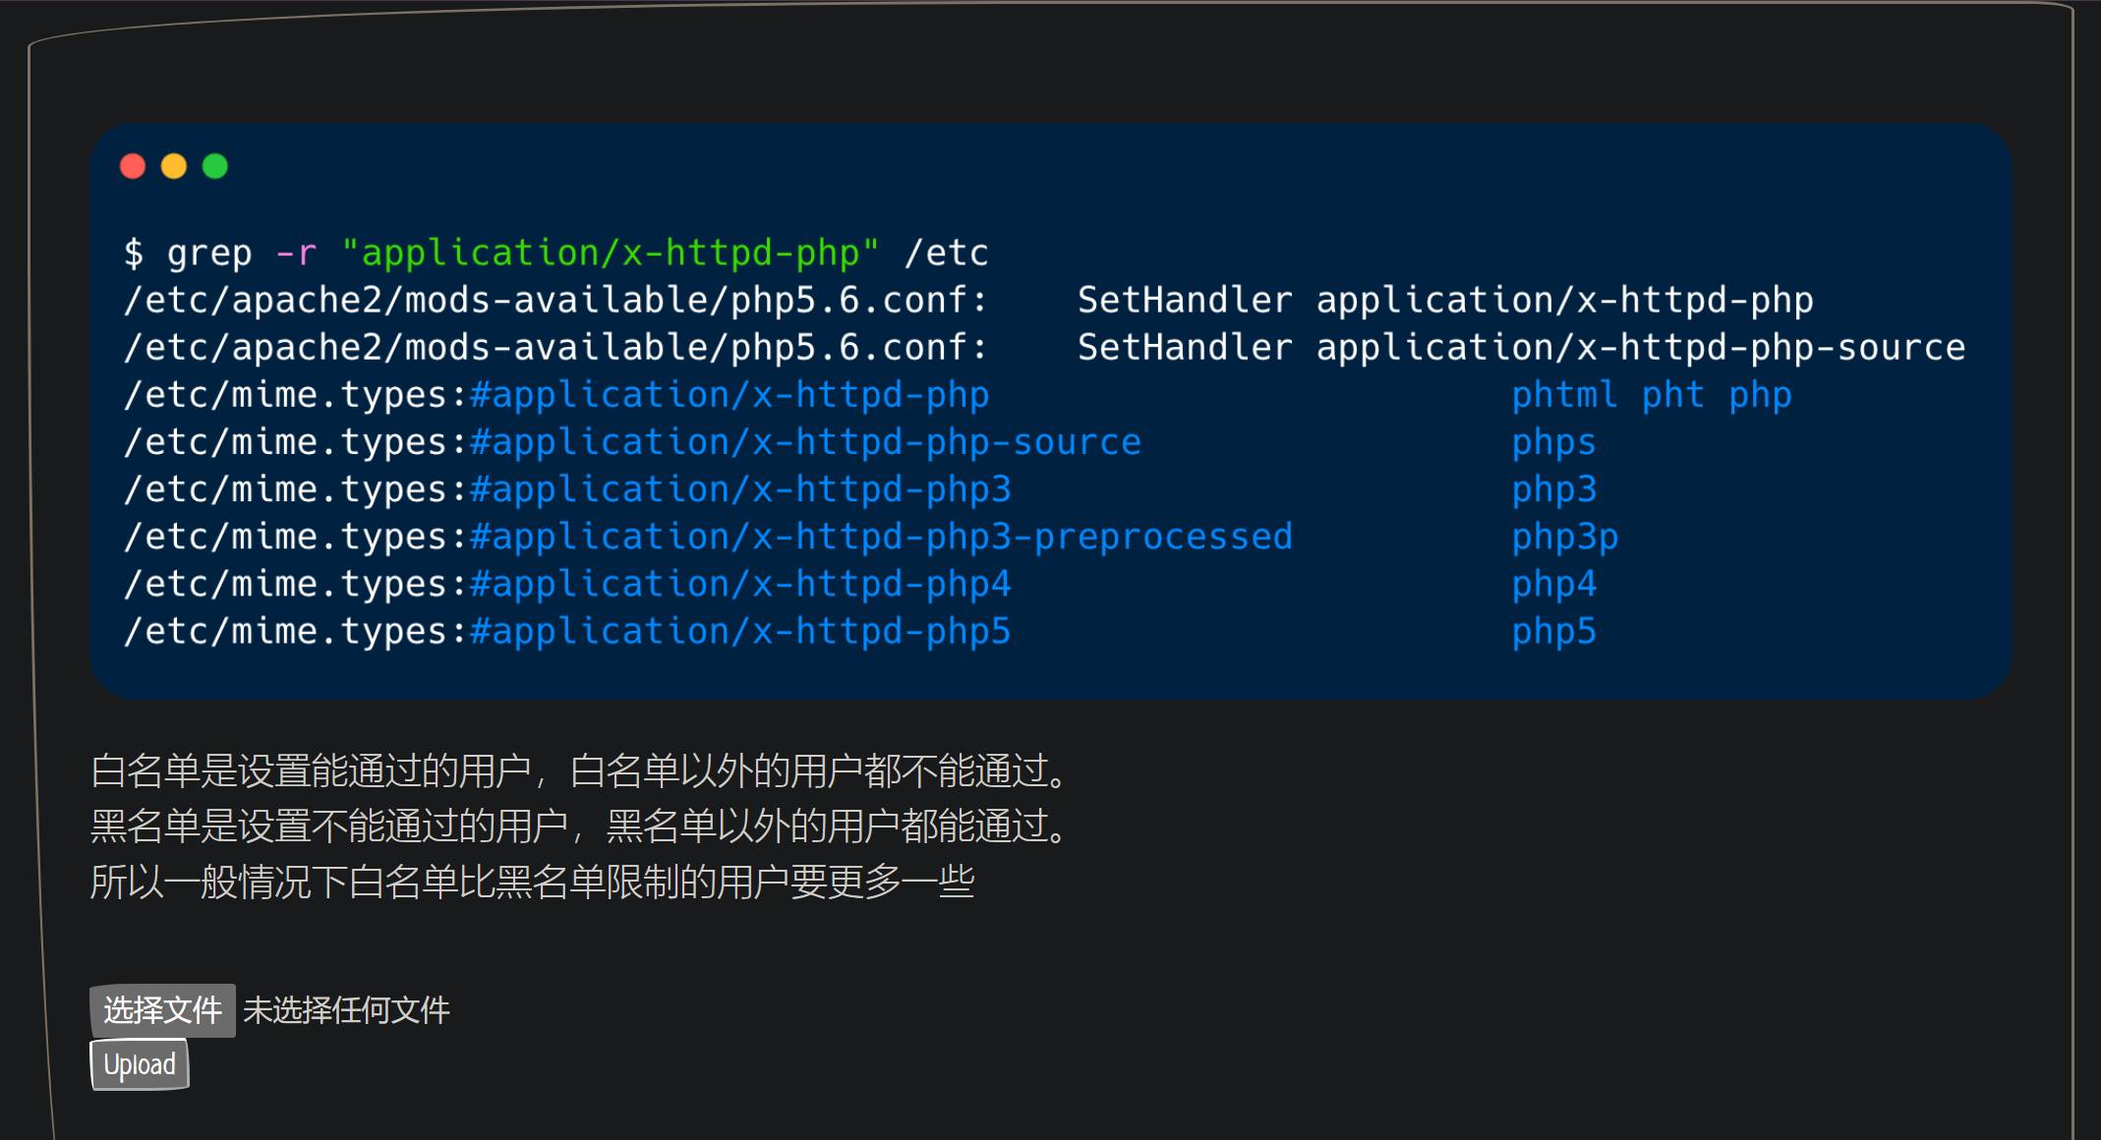The image size is (2101, 1140).
Task: Click the red dot in the terminal header
Action: 133,166
